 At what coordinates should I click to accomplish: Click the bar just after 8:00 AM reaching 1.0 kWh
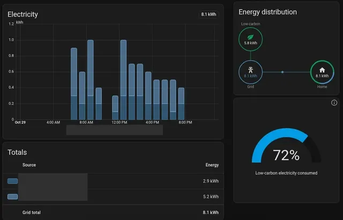pyautogui.click(x=91, y=80)
